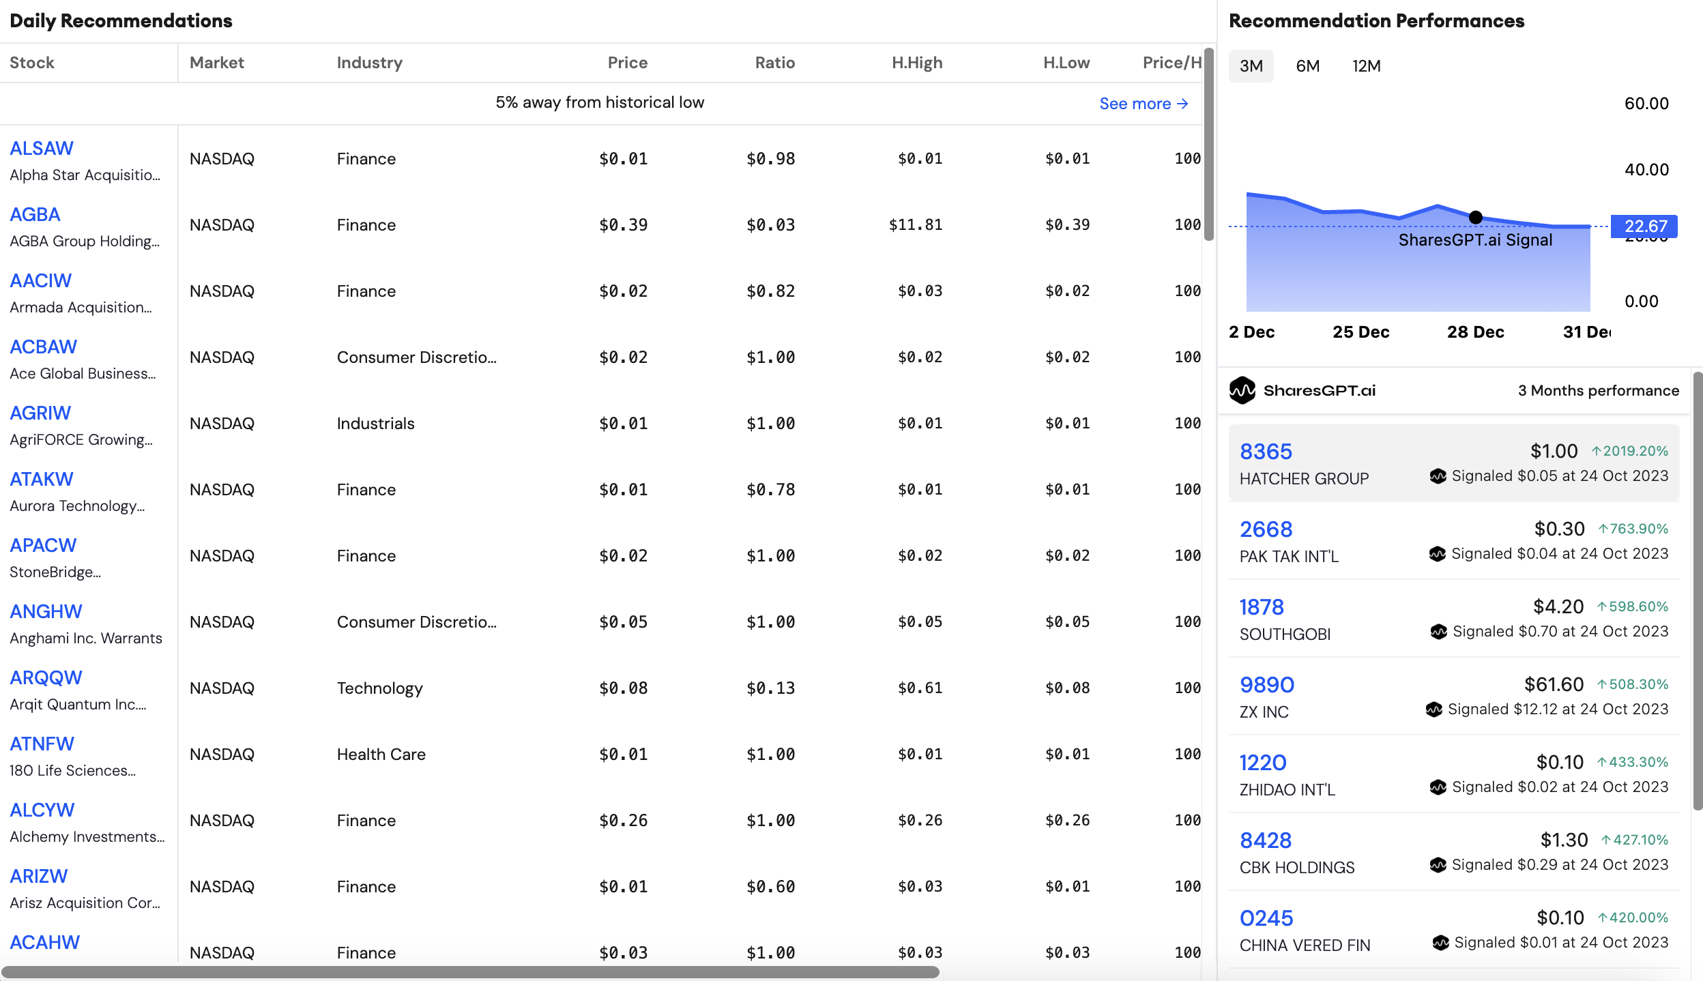Click signal icon in 1220 Zhidao row

[x=1438, y=787]
